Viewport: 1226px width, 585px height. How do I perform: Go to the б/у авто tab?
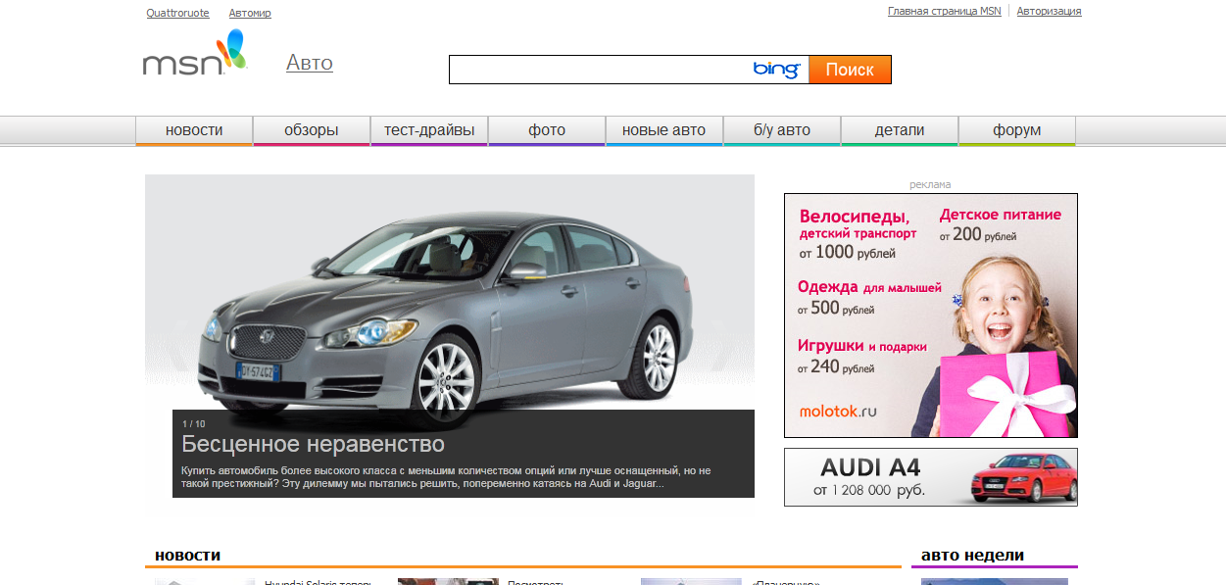pyautogui.click(x=782, y=130)
